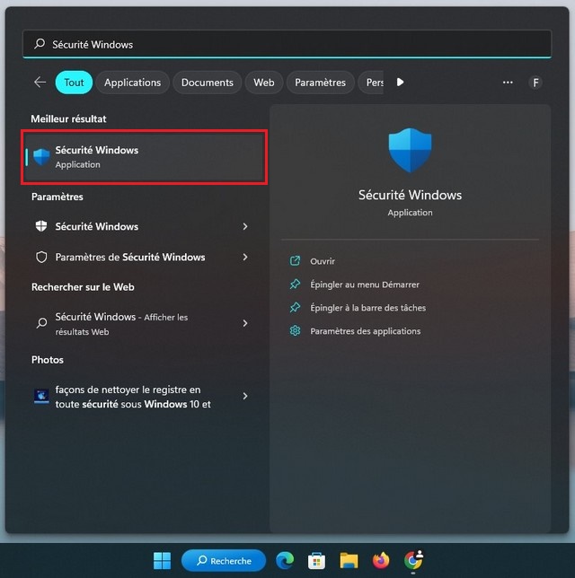
Task: Launch Firefox from the taskbar
Action: pos(381,561)
